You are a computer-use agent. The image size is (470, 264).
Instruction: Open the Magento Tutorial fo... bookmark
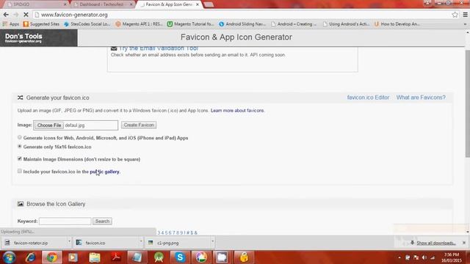191,24
